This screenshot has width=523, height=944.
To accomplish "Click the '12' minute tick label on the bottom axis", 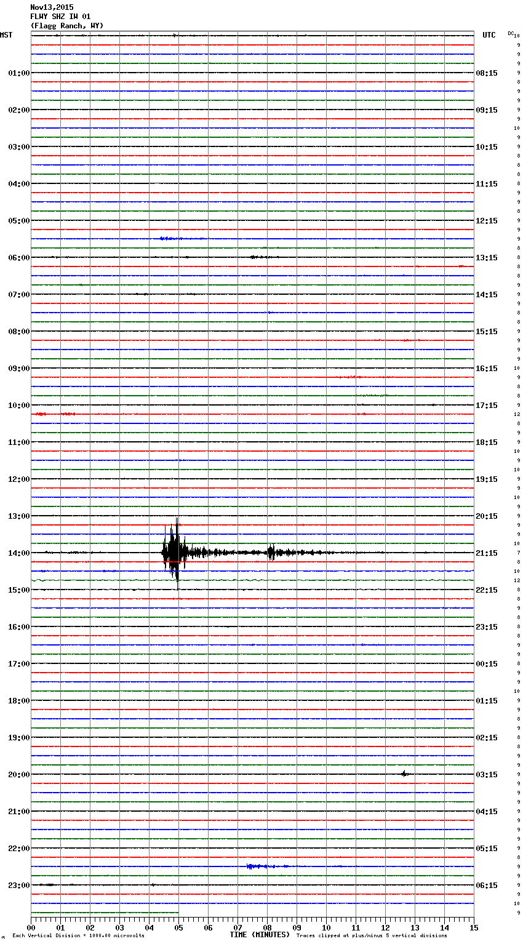I will pyautogui.click(x=385, y=927).
